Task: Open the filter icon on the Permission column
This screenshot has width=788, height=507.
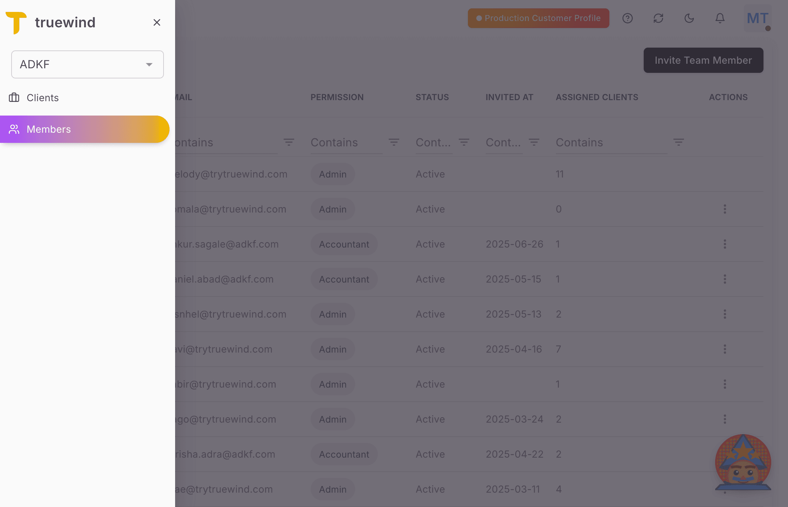Action: (394, 142)
